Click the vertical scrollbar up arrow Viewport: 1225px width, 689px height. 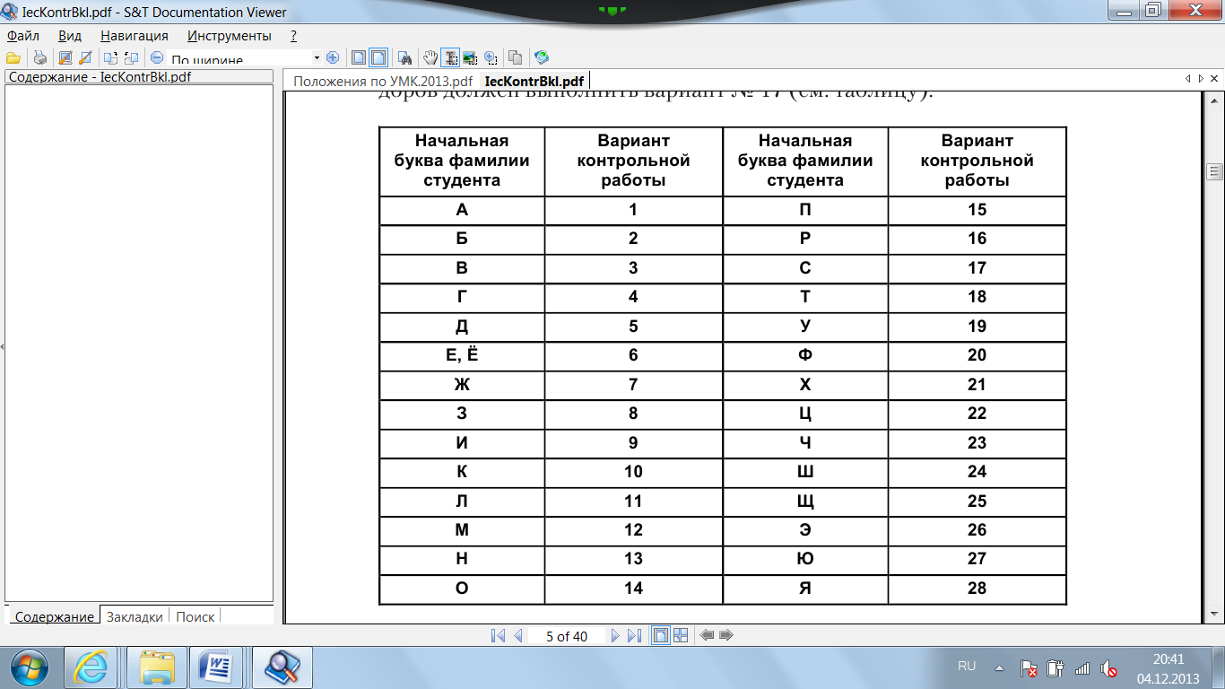point(1214,100)
